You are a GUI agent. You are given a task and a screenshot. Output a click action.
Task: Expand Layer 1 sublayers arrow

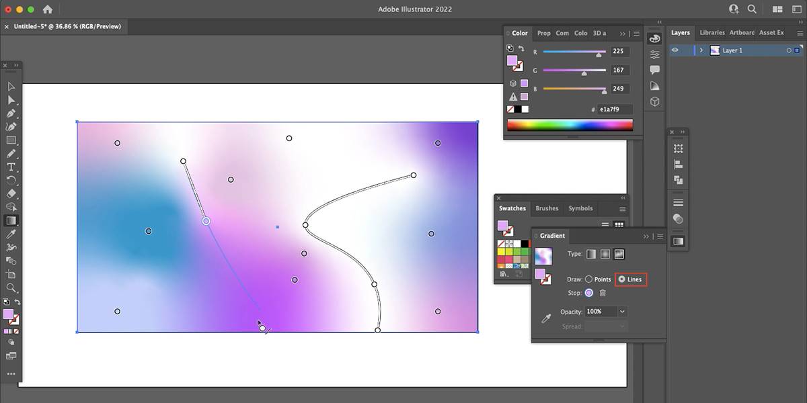pyautogui.click(x=701, y=50)
